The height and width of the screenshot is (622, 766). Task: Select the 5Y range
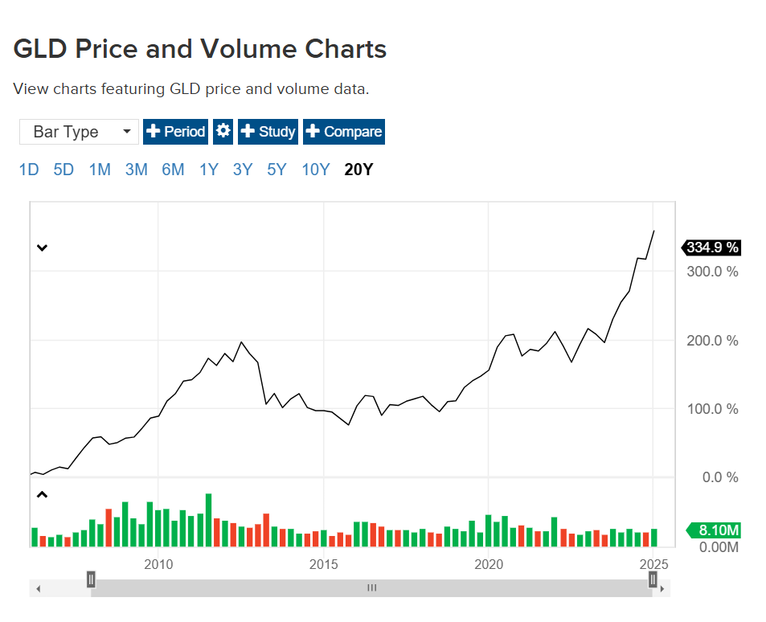click(x=276, y=170)
